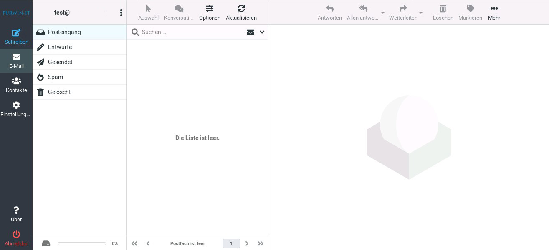
Task: Open list Optionen menu
Action: click(210, 12)
